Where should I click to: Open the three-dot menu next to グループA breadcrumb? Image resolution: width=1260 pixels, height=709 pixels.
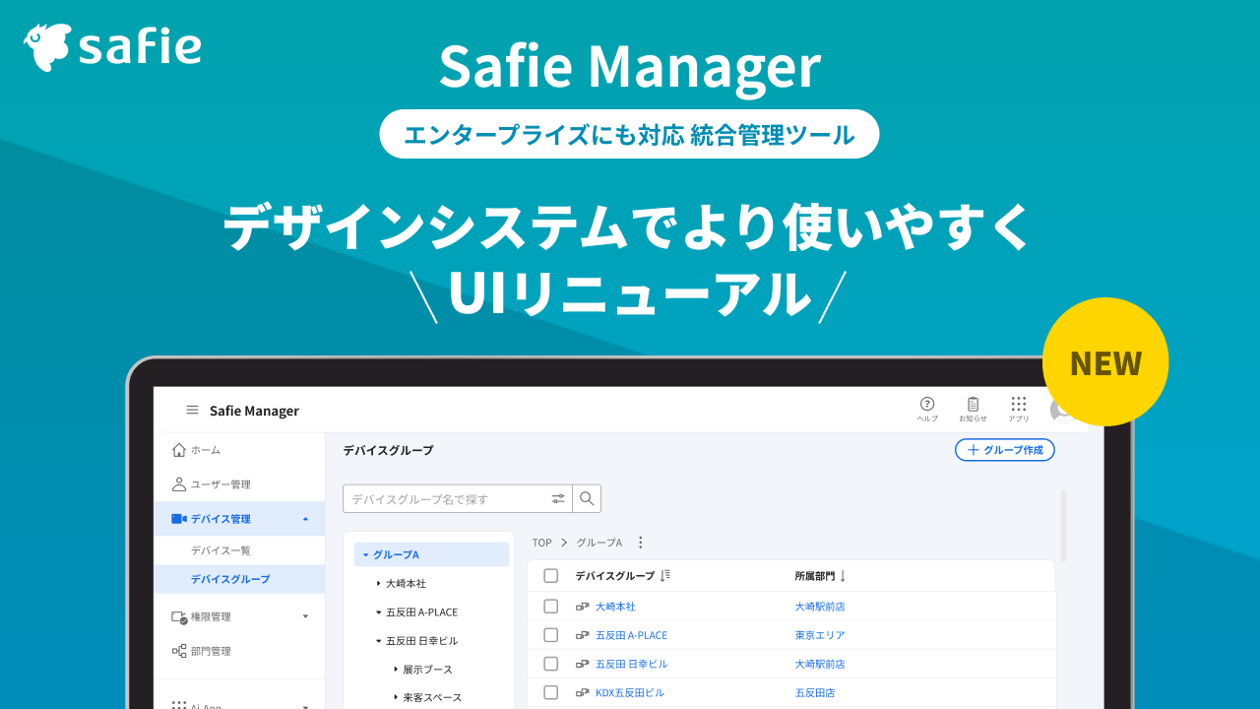(x=641, y=542)
